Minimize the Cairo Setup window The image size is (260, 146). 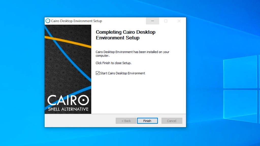[153, 21]
